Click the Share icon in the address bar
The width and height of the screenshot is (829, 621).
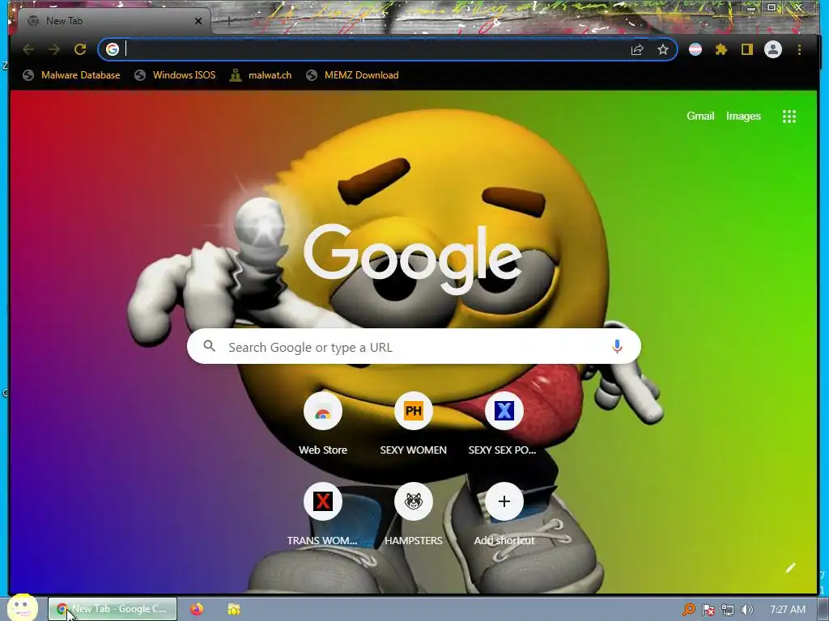click(637, 49)
